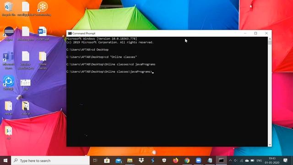293x165 pixels.
Task: Open the Online classes folder on desktop
Action: click(43, 60)
